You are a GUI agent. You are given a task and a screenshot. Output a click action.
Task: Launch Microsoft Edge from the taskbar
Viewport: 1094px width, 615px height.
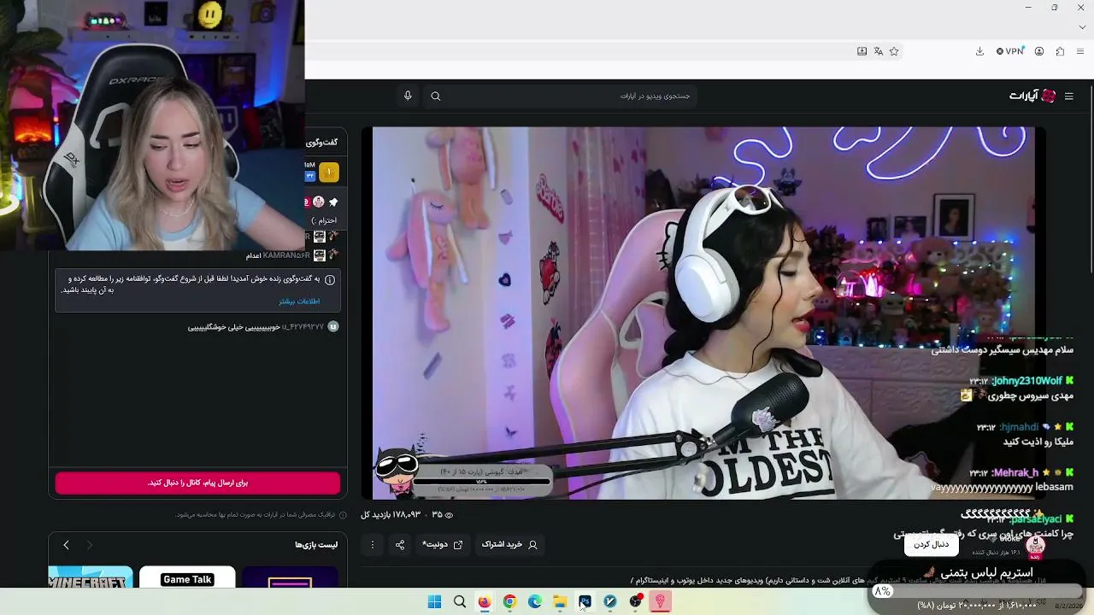pyautogui.click(x=535, y=602)
